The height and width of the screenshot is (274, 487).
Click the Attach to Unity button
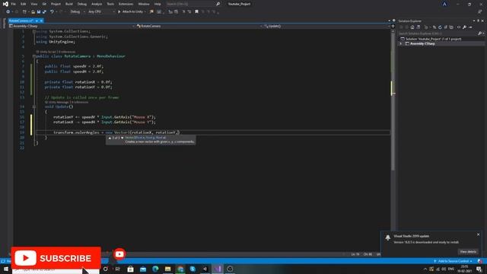[x=130, y=12]
